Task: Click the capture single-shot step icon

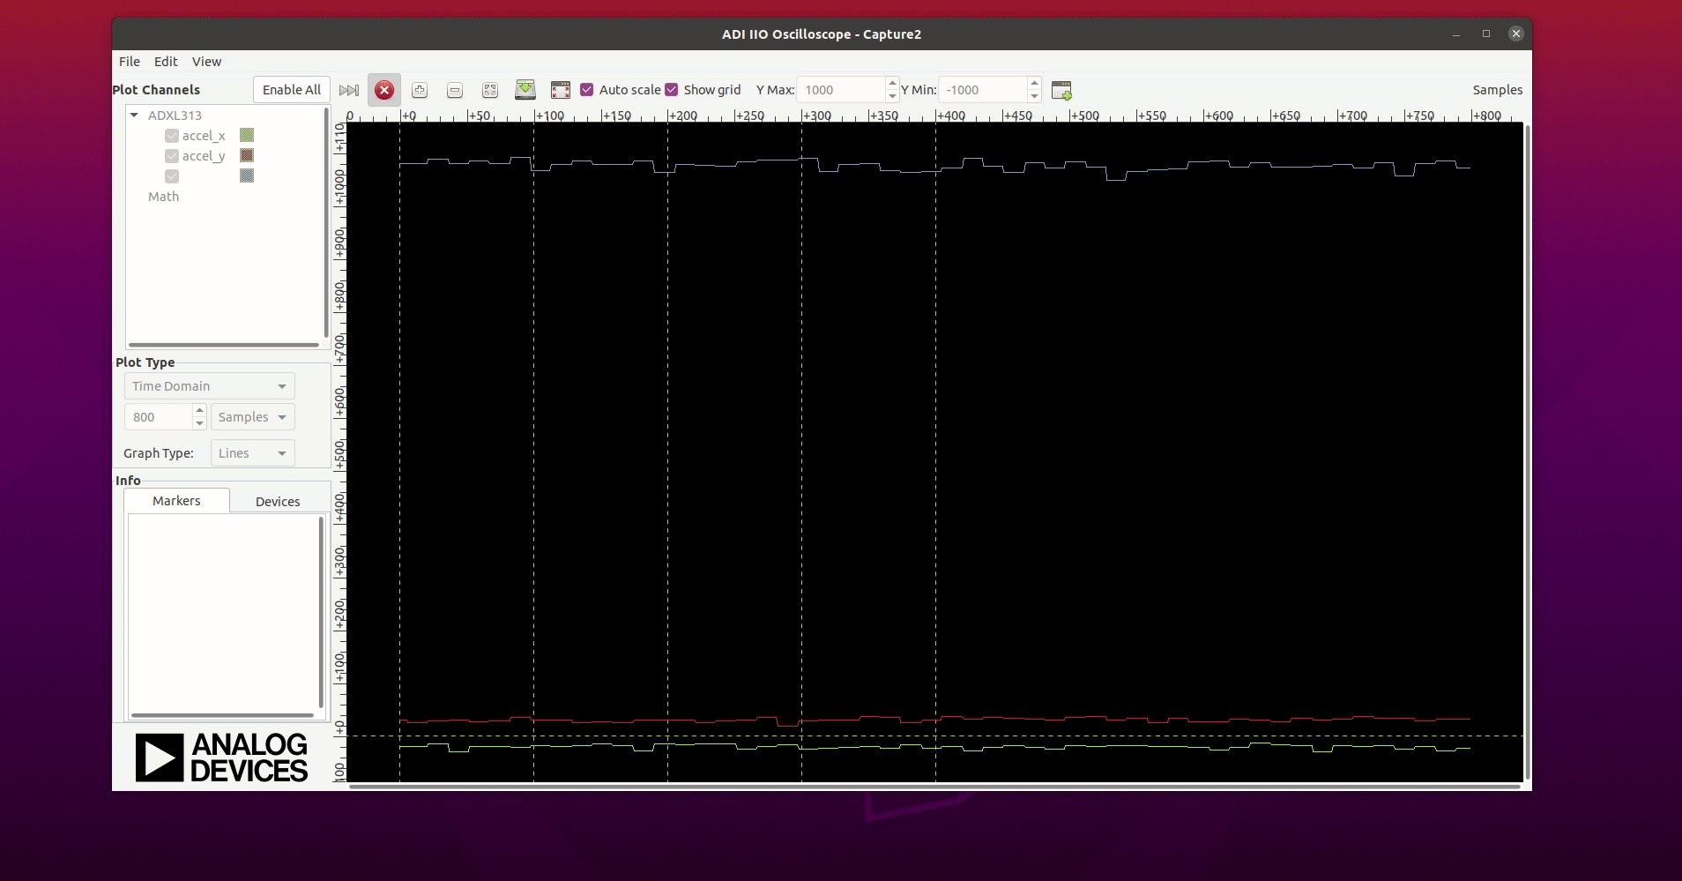Action: pos(349,90)
